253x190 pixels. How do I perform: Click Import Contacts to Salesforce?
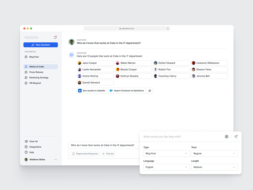pos(127,91)
